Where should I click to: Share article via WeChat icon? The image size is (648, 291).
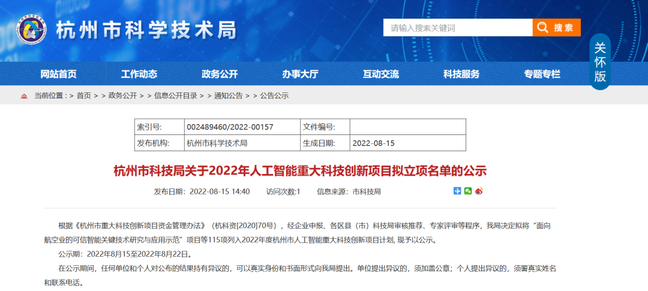click(x=468, y=191)
